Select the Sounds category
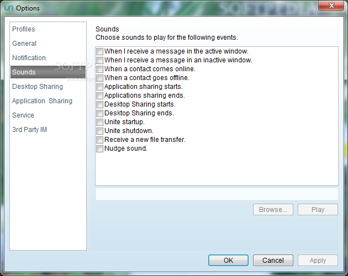The height and width of the screenshot is (276, 348). point(48,72)
